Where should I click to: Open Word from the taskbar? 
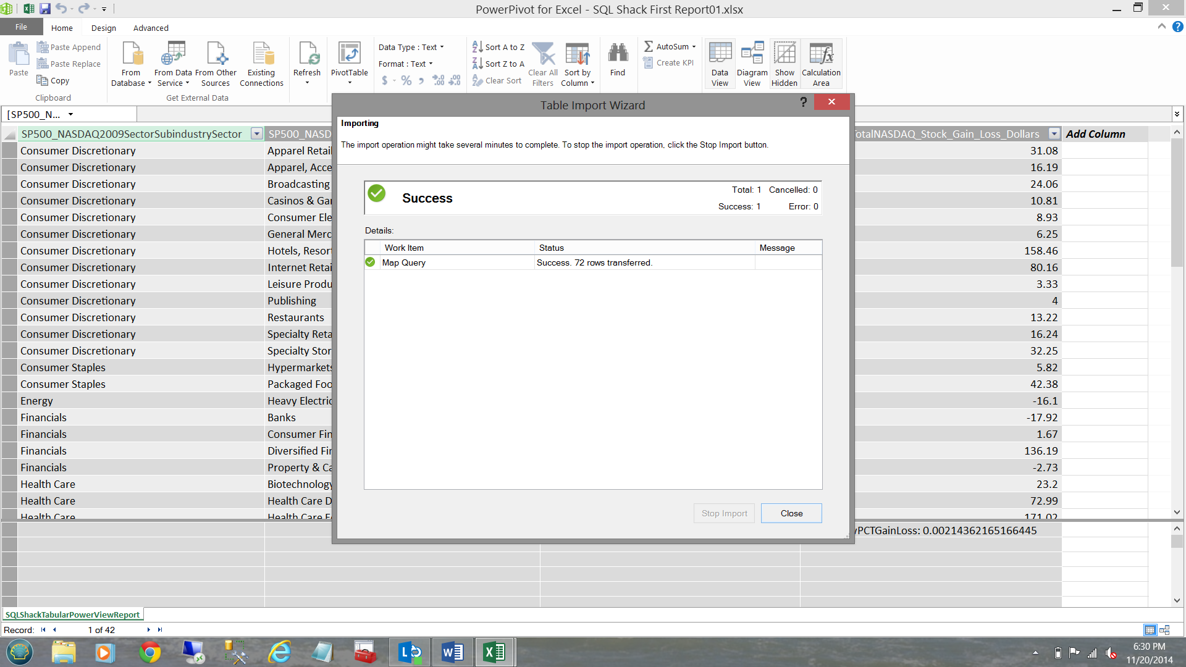(x=452, y=652)
